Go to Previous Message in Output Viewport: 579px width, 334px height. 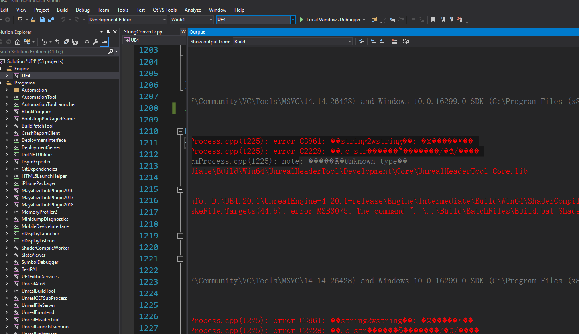point(373,41)
